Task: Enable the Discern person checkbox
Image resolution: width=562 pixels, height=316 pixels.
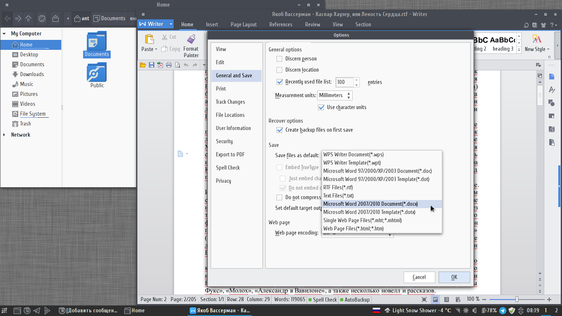Action: click(279, 59)
